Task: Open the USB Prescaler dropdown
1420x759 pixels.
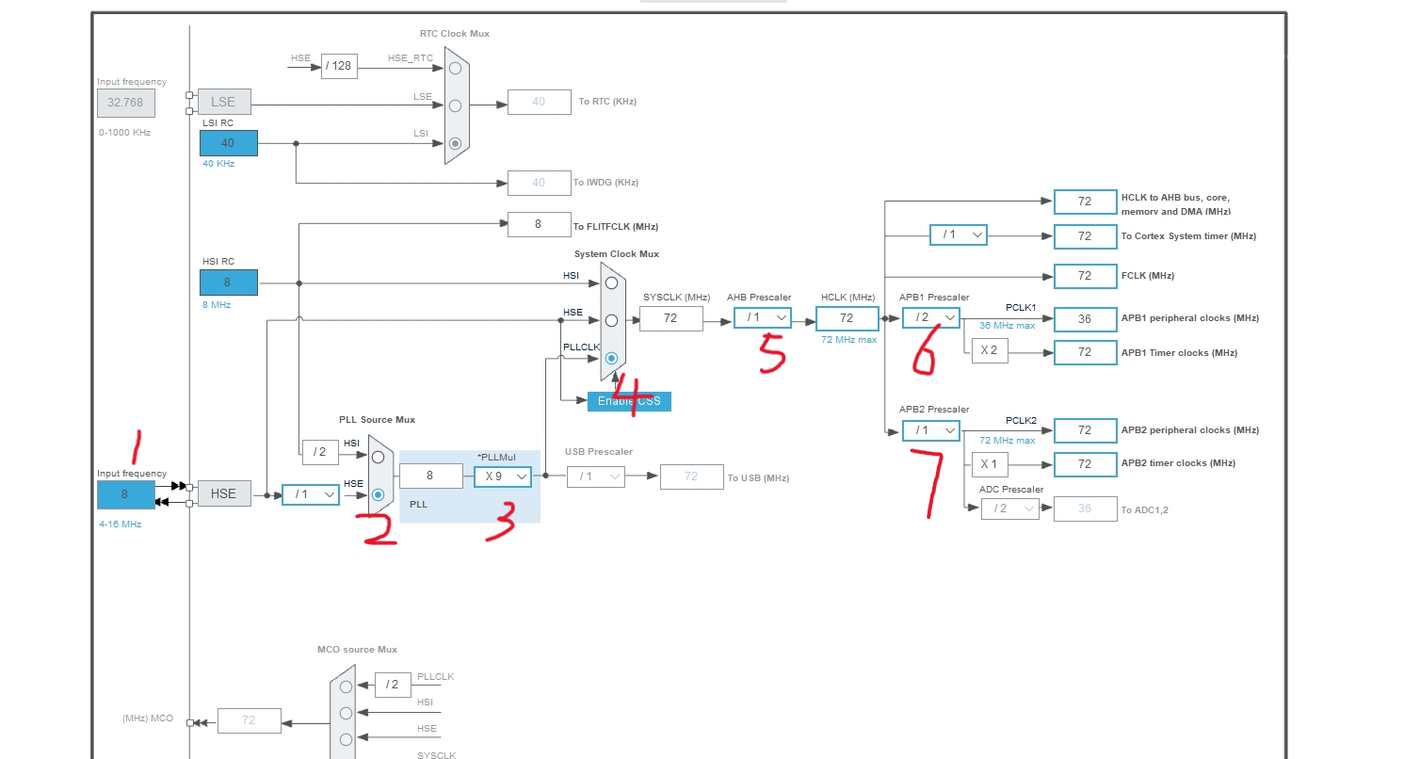Action: (x=596, y=476)
